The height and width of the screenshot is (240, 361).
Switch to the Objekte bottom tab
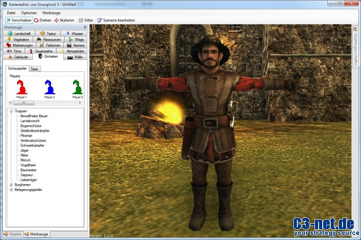tap(13, 234)
